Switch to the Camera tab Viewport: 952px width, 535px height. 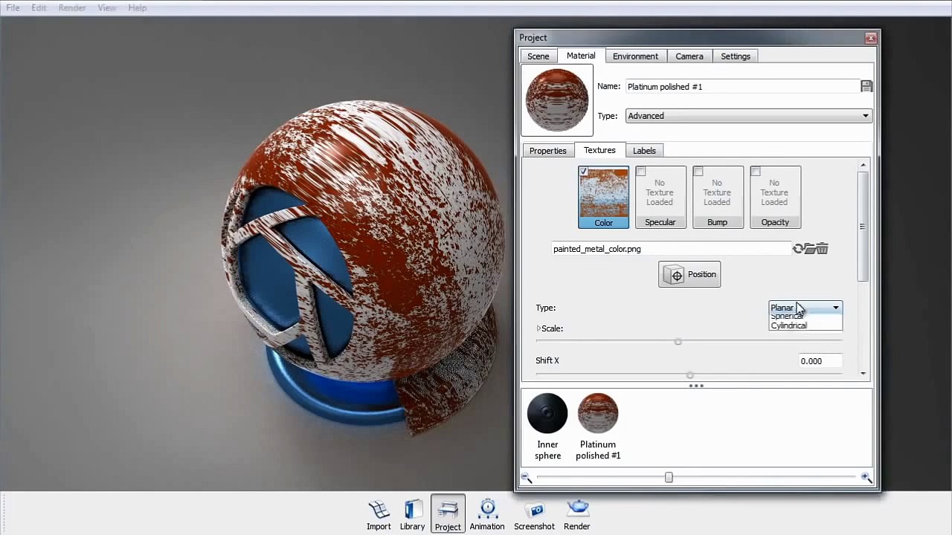(x=689, y=56)
